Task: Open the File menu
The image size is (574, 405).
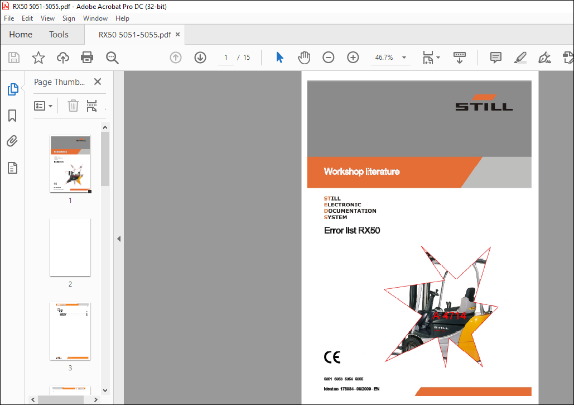Action: tap(9, 18)
